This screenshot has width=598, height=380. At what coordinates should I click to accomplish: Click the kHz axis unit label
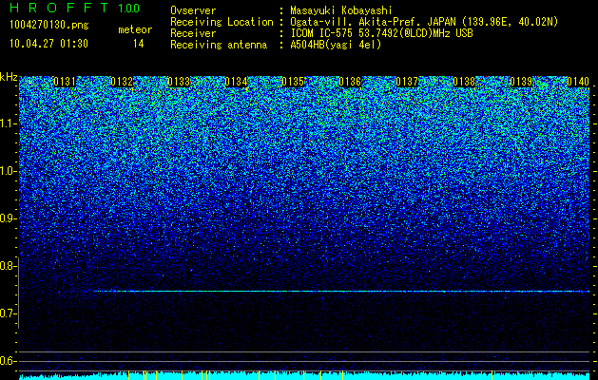(x=9, y=77)
